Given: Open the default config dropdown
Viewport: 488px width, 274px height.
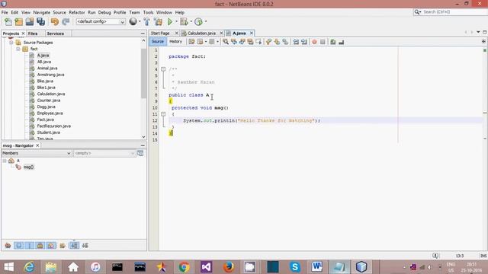Looking at the screenshot, I should coord(101,21).
